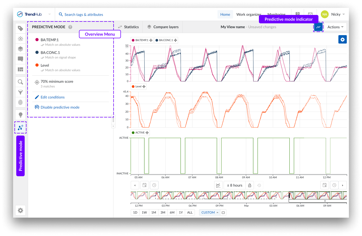Toggle the time span lock icon

coord(249,185)
